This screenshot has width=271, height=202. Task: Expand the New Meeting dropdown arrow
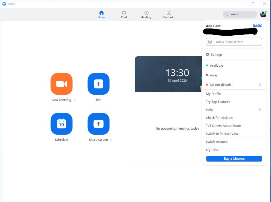click(75, 100)
